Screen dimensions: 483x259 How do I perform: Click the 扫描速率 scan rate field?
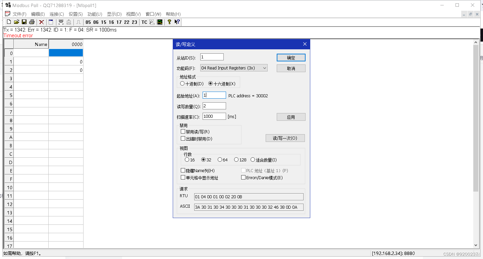214,116
